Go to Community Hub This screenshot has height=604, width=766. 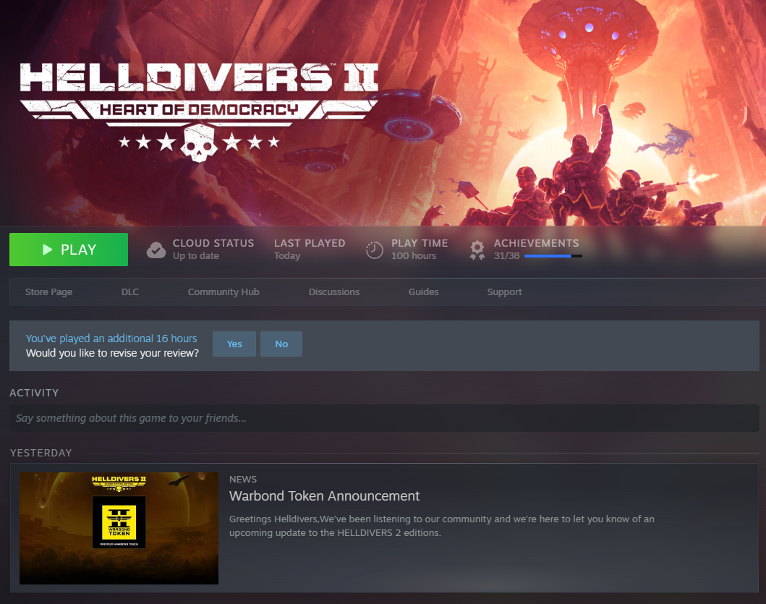pyautogui.click(x=224, y=292)
